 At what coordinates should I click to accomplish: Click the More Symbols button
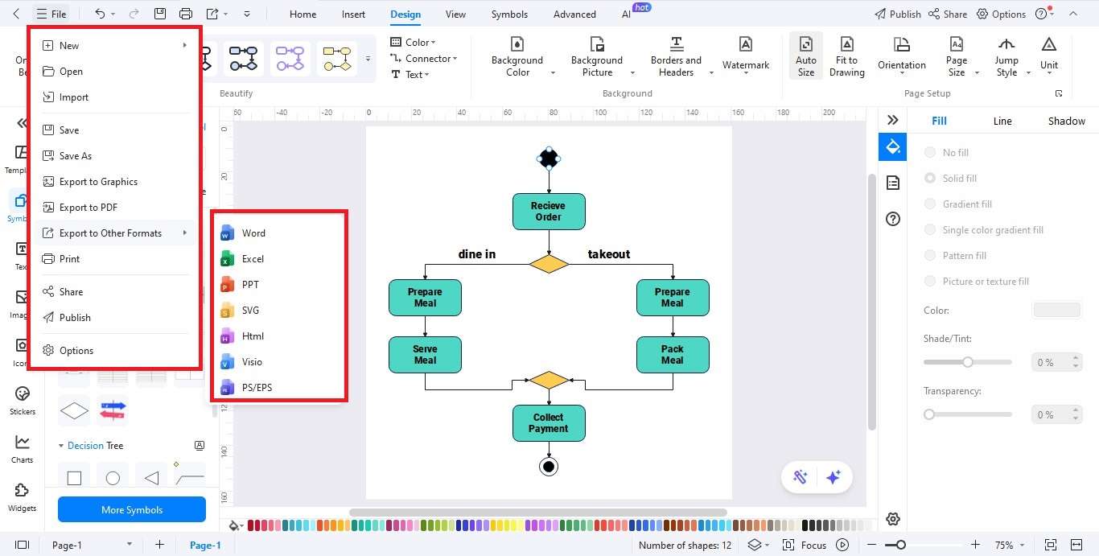[x=131, y=509]
